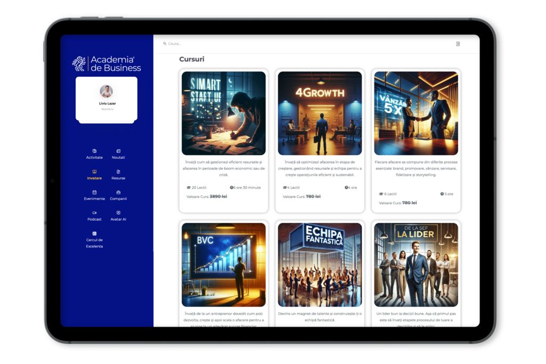Click the clock icon beside 5 ore
This screenshot has width=546, height=364.
[x=442, y=194]
